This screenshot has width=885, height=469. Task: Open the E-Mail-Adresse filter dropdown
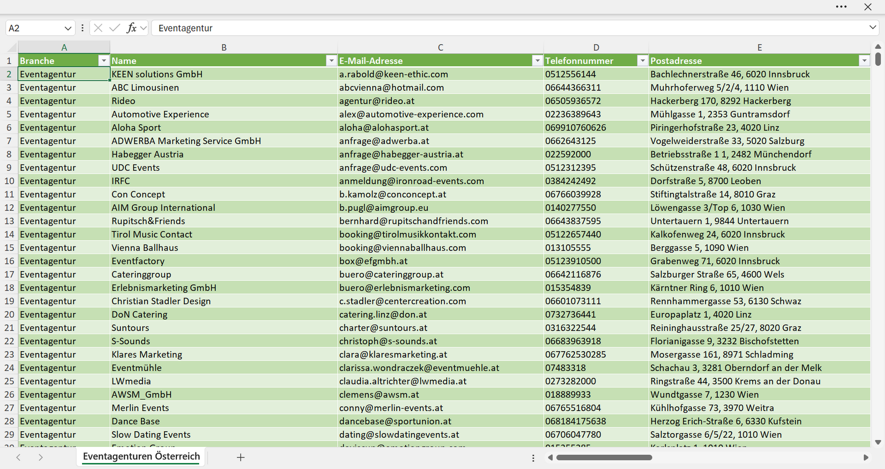[537, 60]
